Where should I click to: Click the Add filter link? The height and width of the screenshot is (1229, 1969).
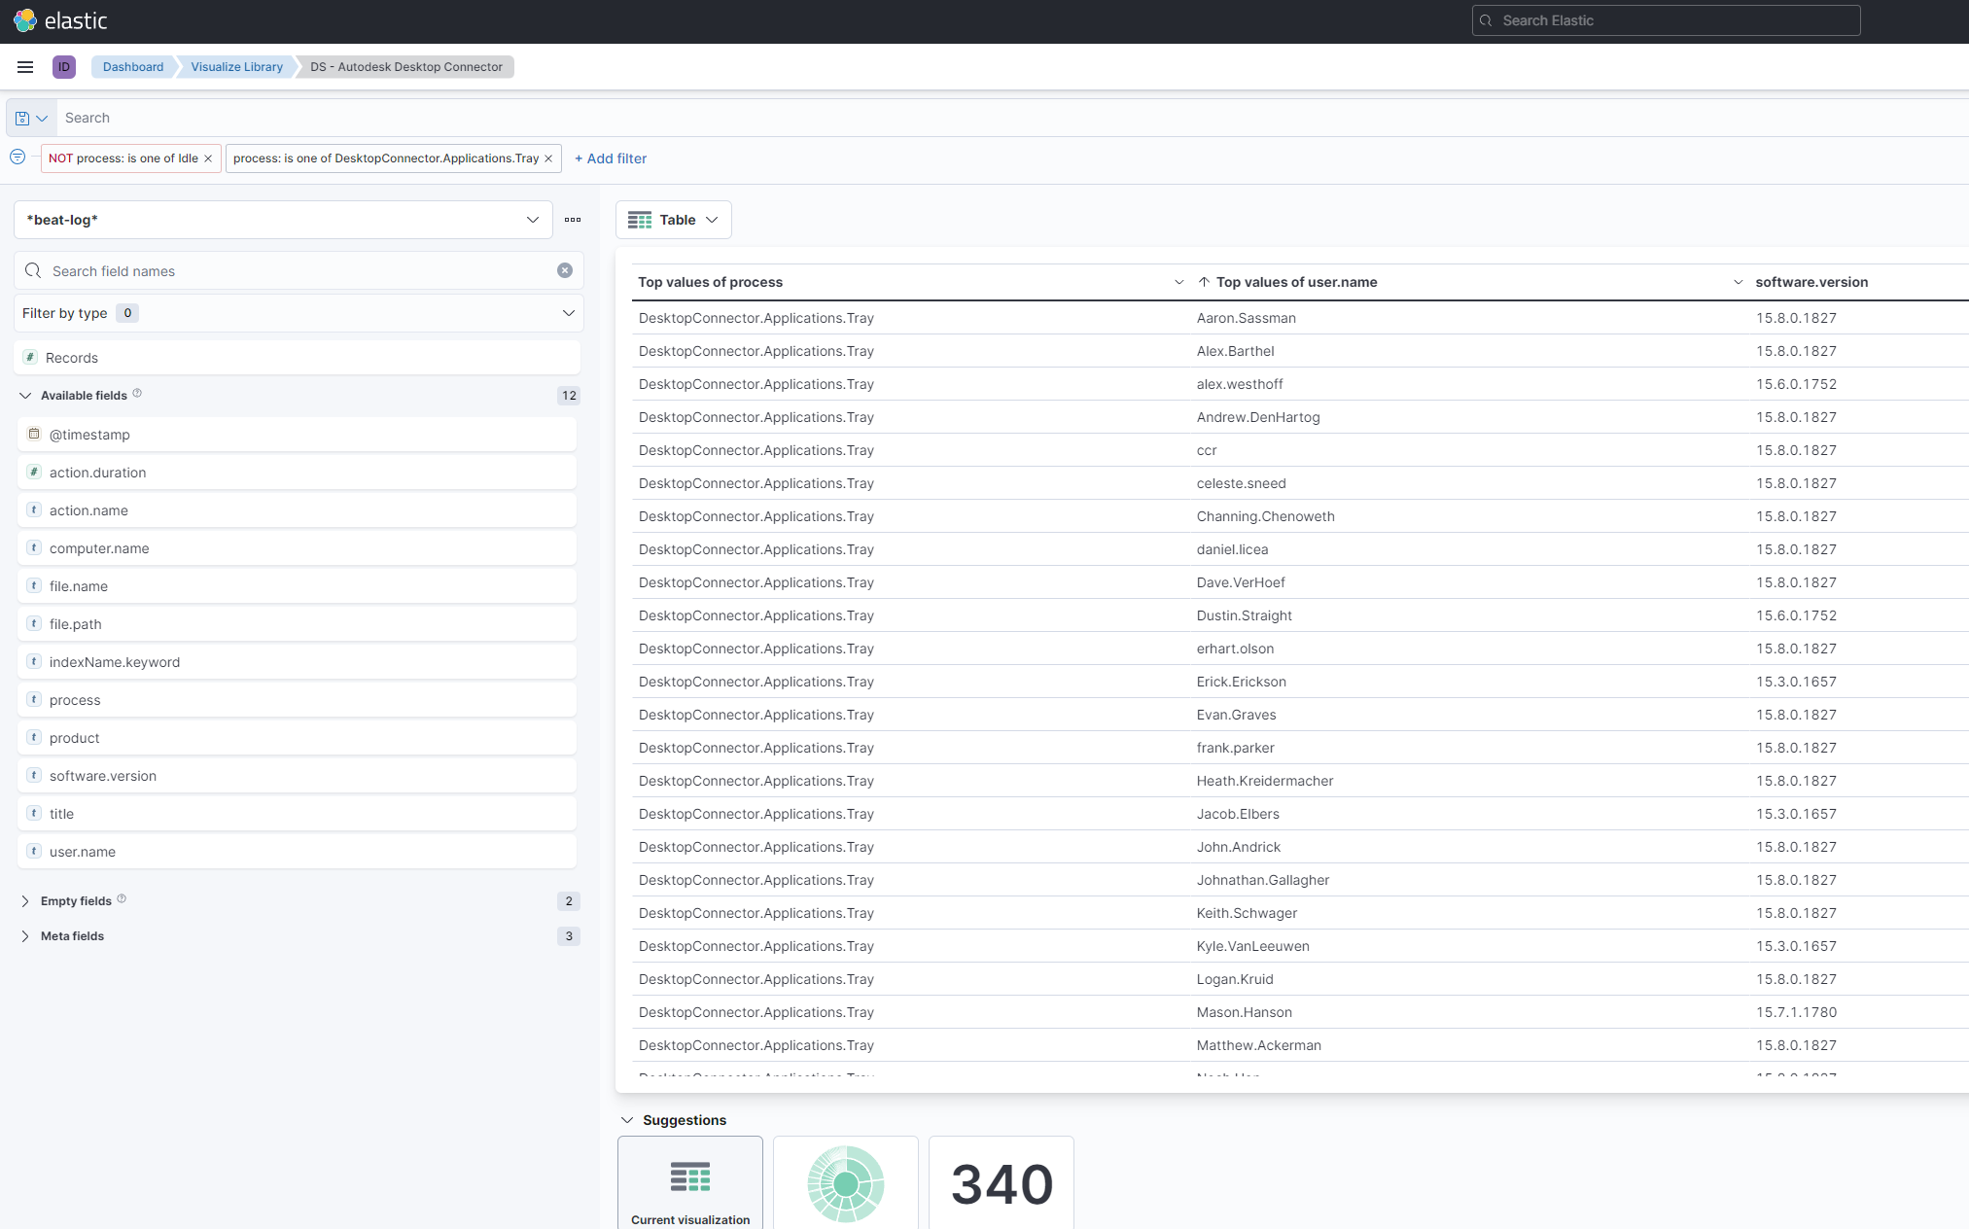point(611,158)
